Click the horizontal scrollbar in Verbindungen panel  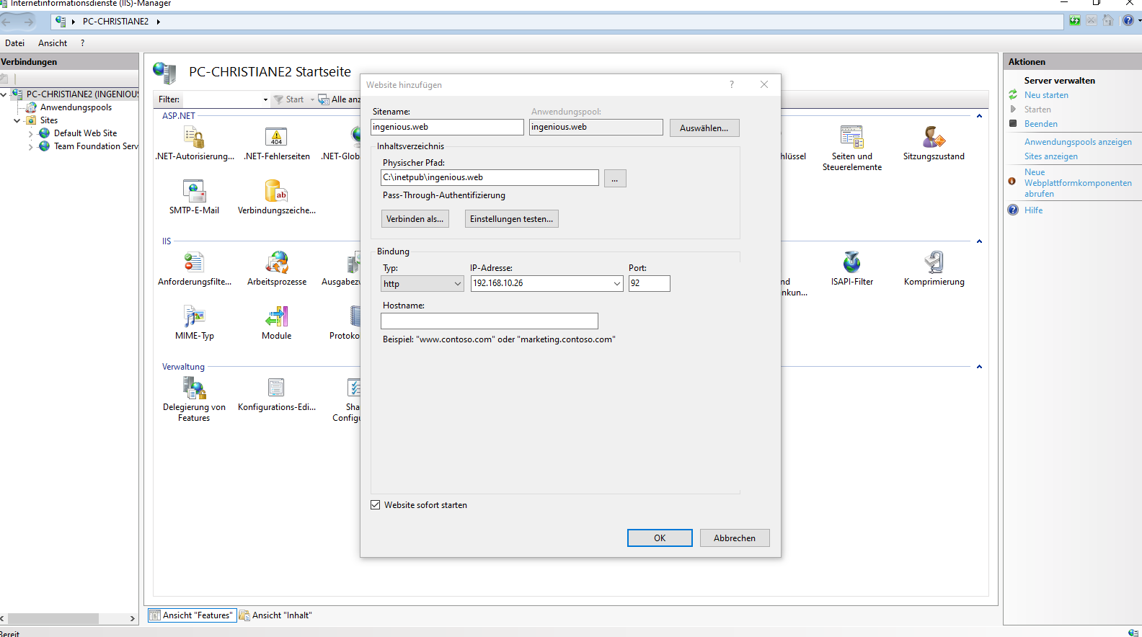(53, 618)
